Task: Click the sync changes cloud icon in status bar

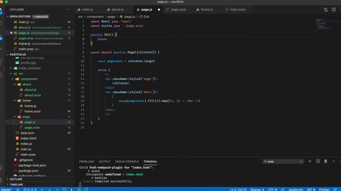Action: click(x=18, y=189)
